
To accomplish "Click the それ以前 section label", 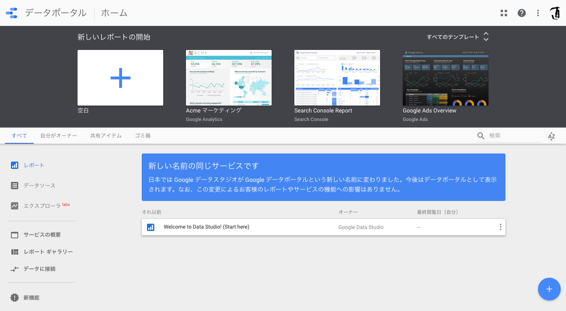I will (x=151, y=212).
